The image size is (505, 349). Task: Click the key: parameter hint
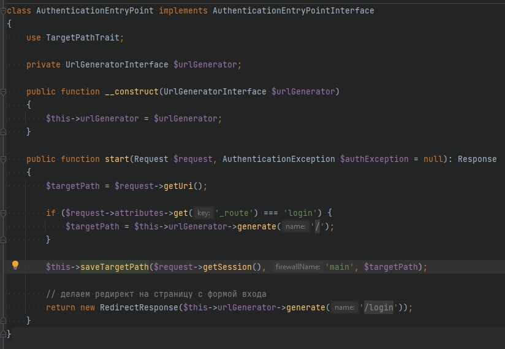point(203,213)
